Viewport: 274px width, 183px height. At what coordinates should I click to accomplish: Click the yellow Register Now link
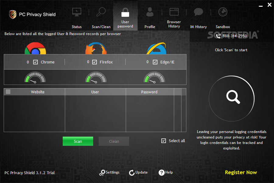(241, 173)
